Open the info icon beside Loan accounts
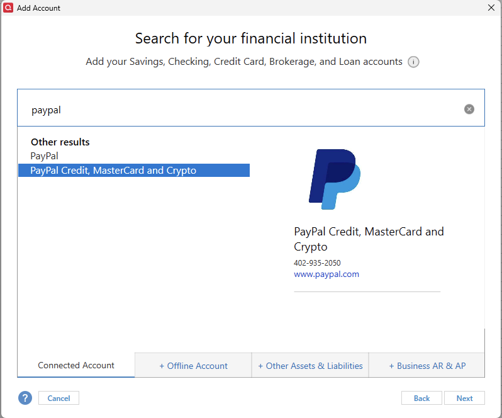 (x=413, y=62)
